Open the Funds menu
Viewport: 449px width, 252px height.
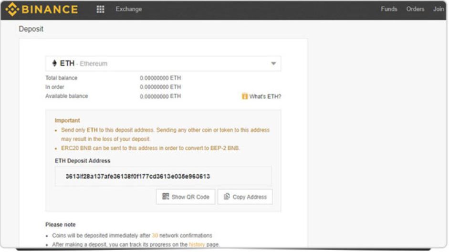[389, 9]
